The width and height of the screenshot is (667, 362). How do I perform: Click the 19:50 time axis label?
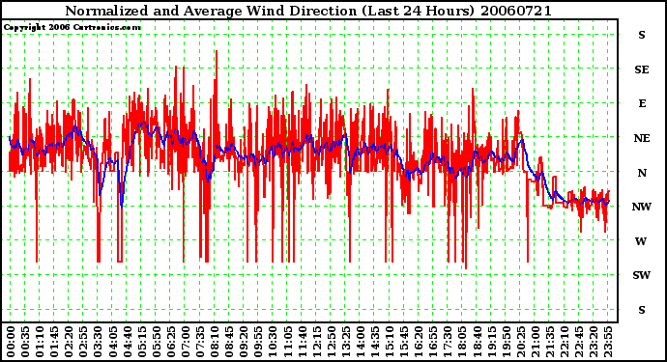pyautogui.click(x=507, y=342)
